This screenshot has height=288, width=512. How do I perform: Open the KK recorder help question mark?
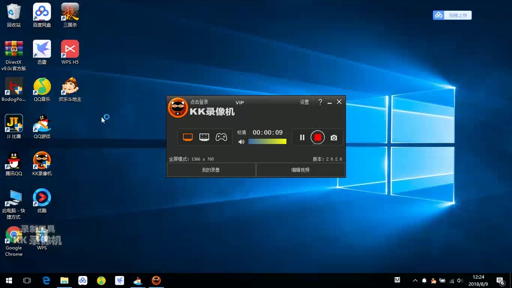click(x=320, y=102)
